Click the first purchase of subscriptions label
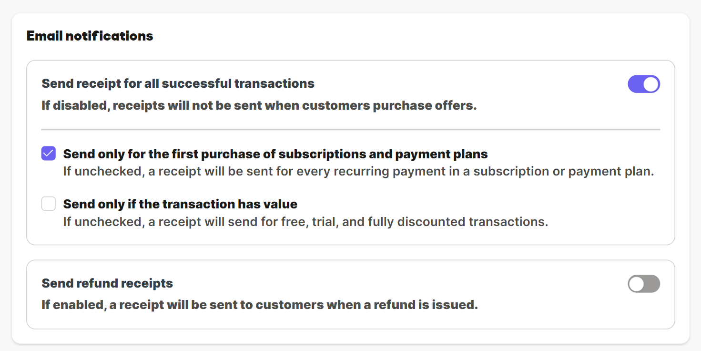 tap(275, 154)
